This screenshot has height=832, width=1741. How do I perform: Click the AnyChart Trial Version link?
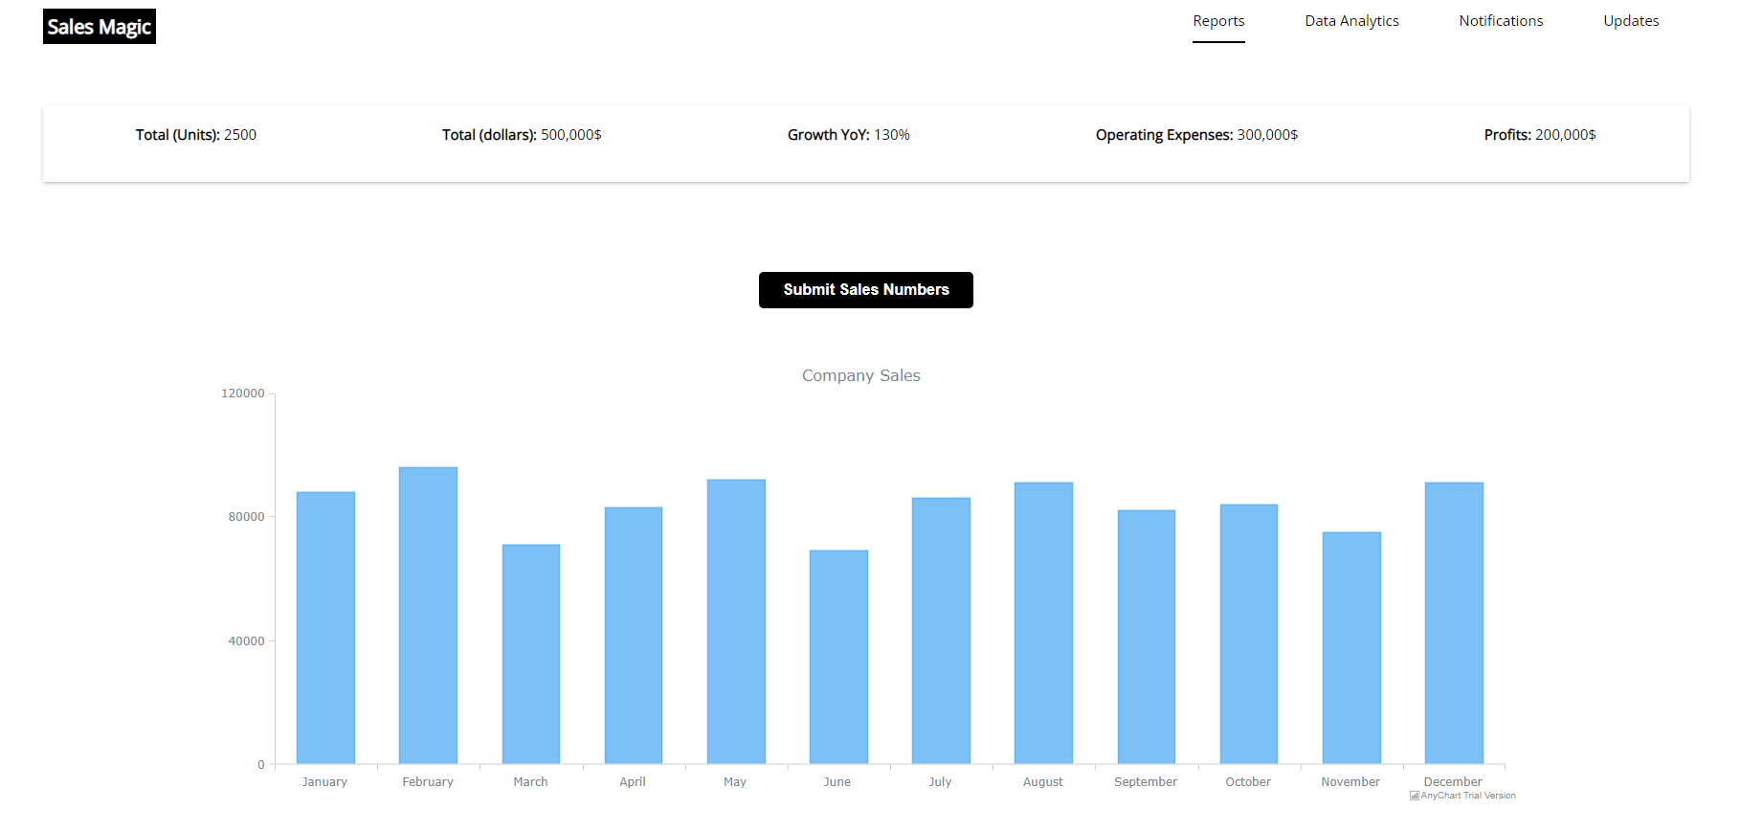tap(1468, 796)
